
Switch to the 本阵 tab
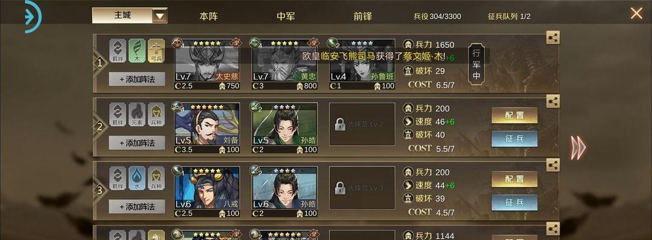point(208,16)
